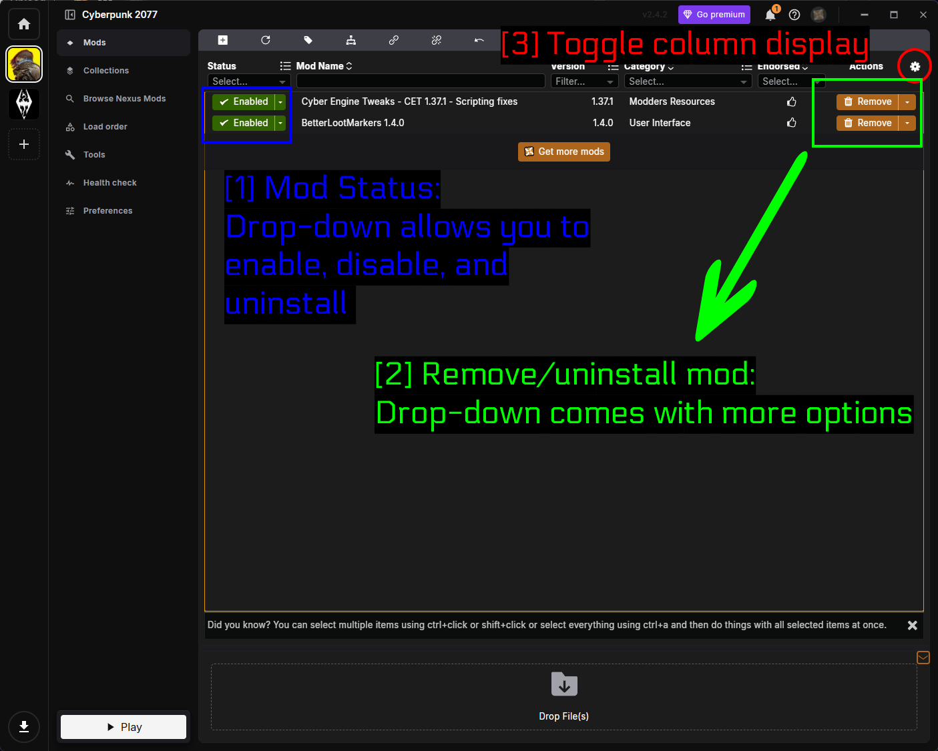This screenshot has width=938, height=751.
Task: Open Remove options arrow for BetterLootMarkers
Action: (907, 123)
